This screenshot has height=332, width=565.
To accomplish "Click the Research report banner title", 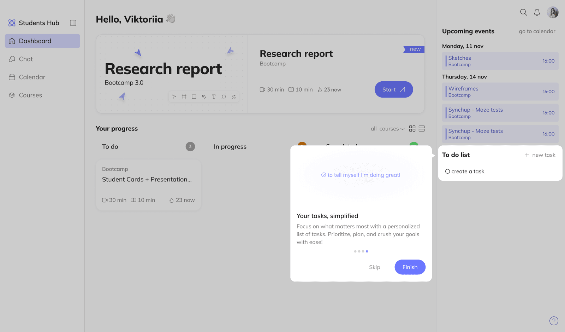I will [163, 69].
